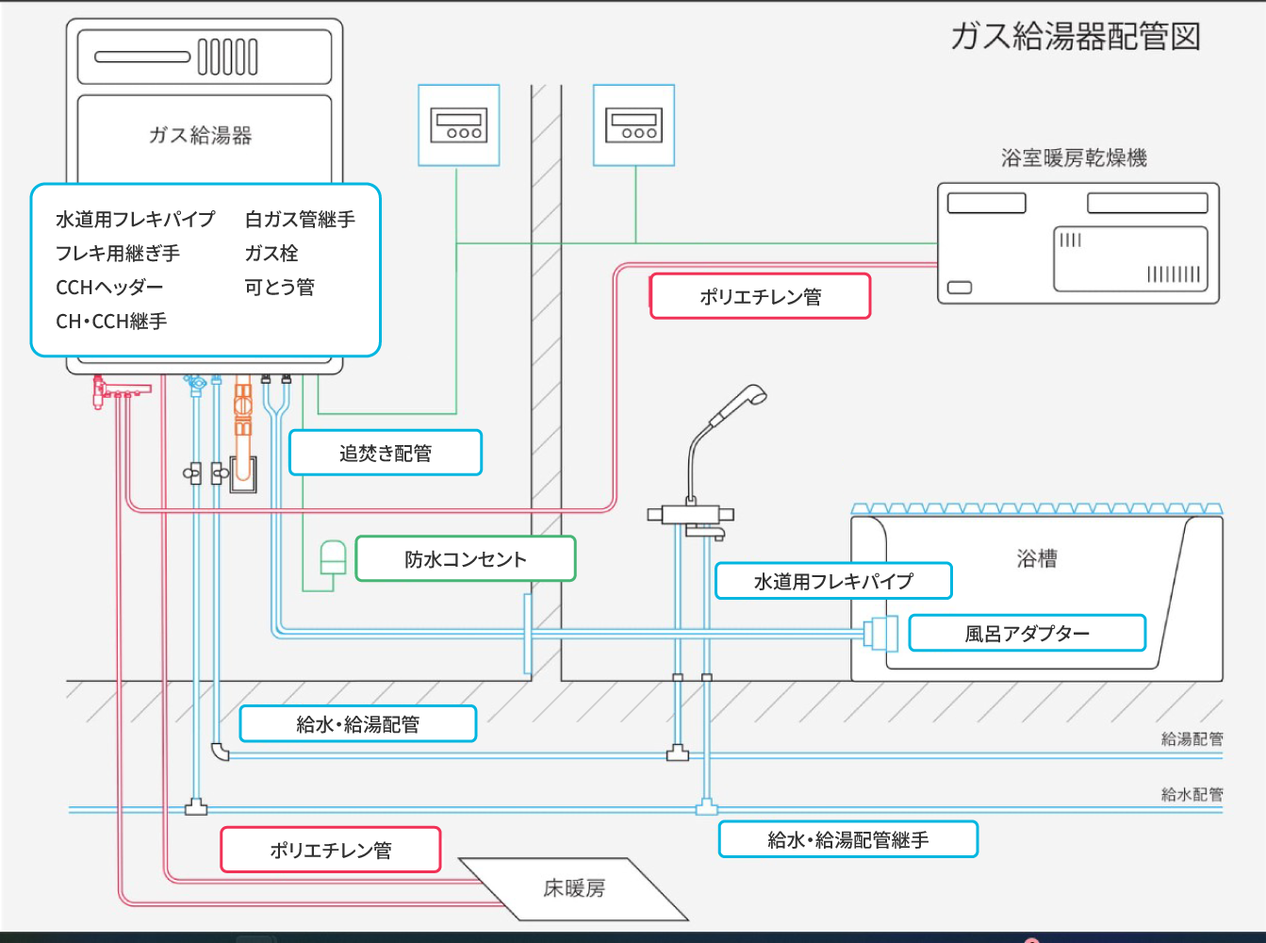1266x943 pixels.
Task: Open the 白ガス管継手 link
Action: coord(300,220)
